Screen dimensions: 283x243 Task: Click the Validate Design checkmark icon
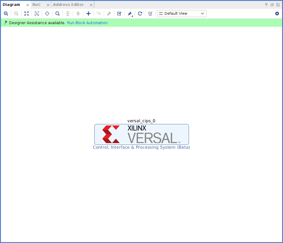click(119, 14)
